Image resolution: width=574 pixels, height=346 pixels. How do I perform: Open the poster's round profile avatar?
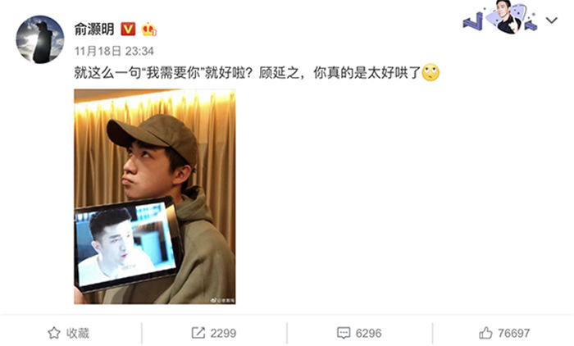[40, 39]
